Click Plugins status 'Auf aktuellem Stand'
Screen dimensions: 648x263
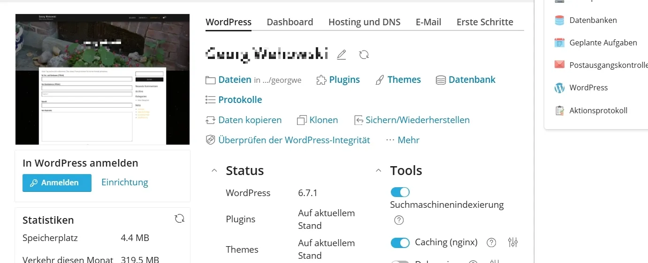click(x=327, y=219)
